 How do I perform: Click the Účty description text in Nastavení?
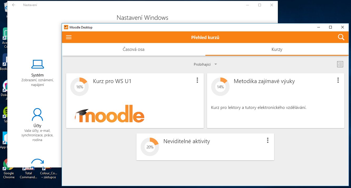pos(37,135)
